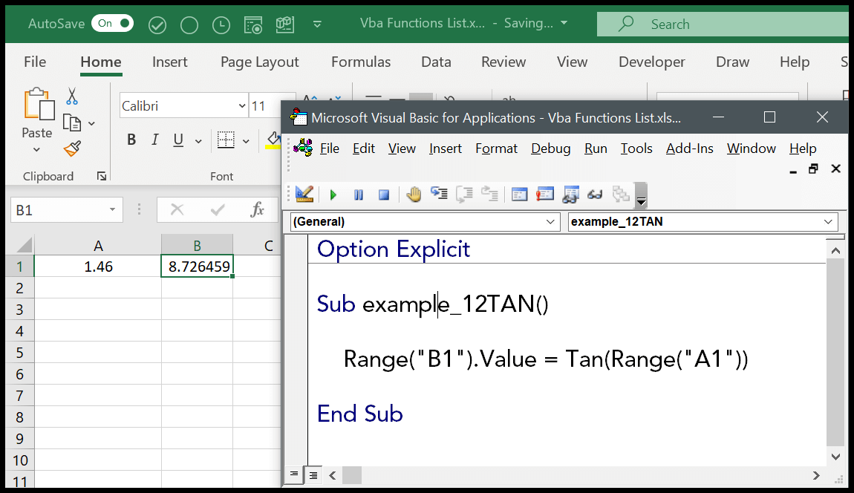Open the example_12TAN procedure dropdown
The image size is (854, 493).
(x=828, y=221)
